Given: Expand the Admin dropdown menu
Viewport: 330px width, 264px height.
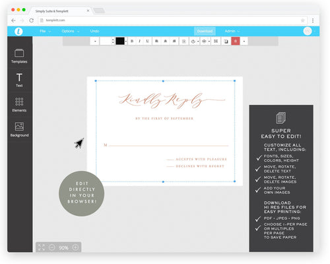Looking at the screenshot, I should point(232,31).
